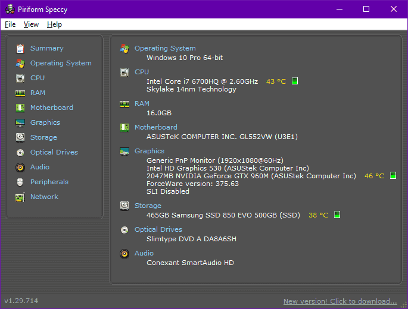The image size is (408, 309).
Task: Click the CPU heading link in summary
Action: point(142,72)
